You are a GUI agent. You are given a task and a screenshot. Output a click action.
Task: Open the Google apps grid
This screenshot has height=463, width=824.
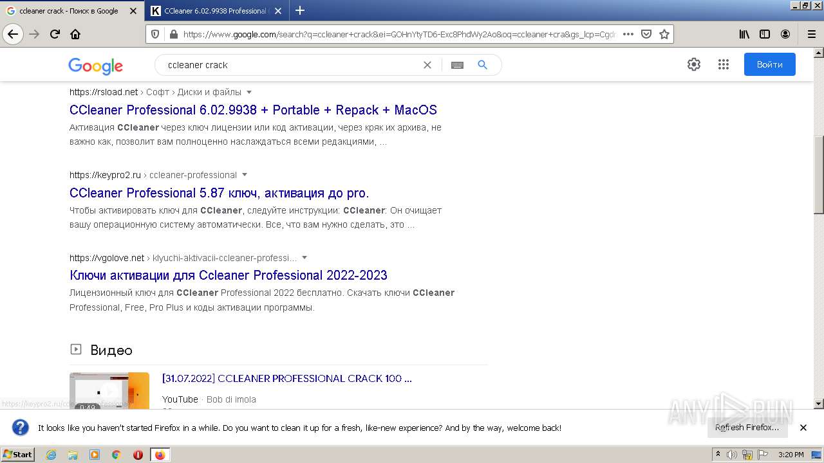coord(724,64)
